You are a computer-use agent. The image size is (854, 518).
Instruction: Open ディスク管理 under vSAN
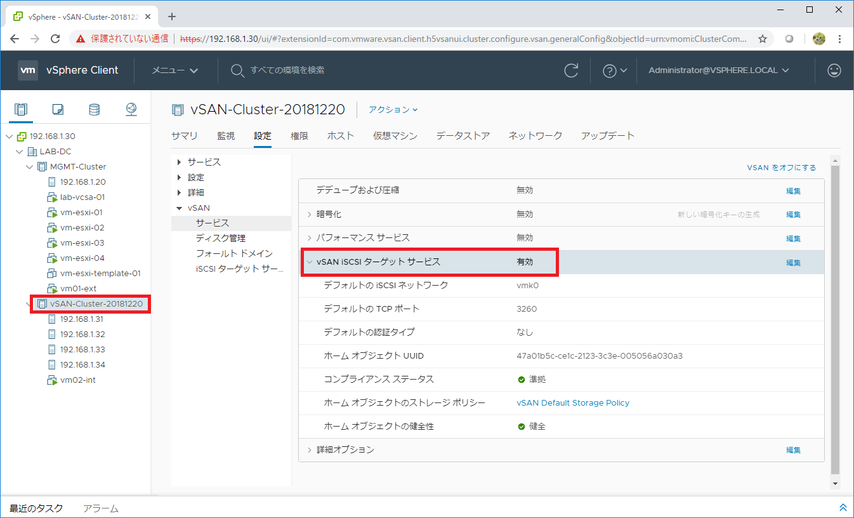(221, 238)
